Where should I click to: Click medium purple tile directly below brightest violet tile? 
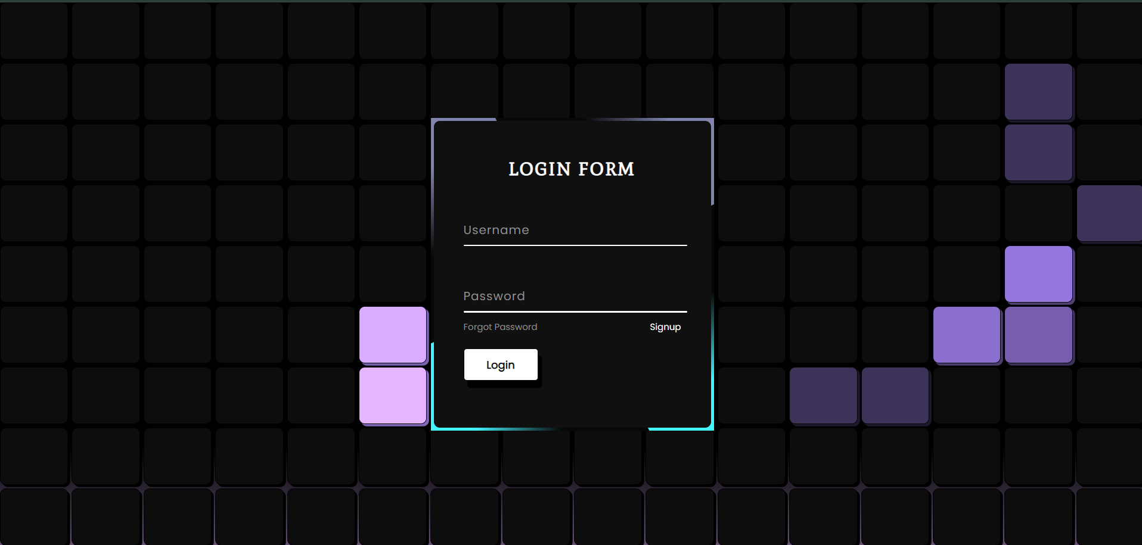(1038, 334)
